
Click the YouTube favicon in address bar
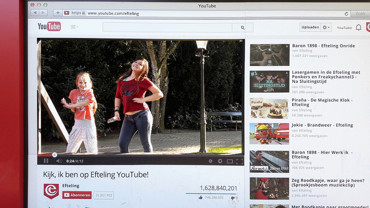(67, 13)
